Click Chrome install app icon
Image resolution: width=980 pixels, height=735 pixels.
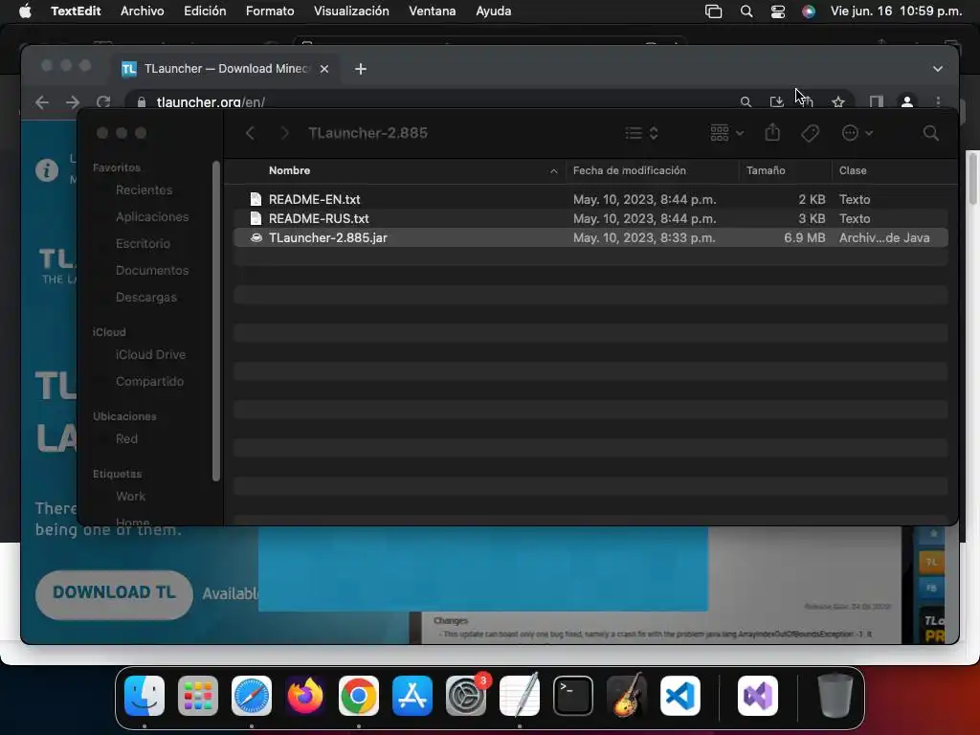pos(777,101)
